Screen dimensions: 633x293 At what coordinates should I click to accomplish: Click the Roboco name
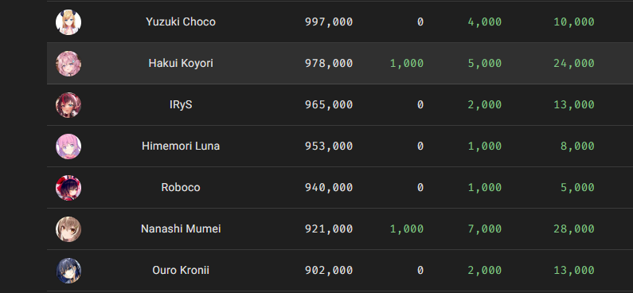click(x=181, y=187)
